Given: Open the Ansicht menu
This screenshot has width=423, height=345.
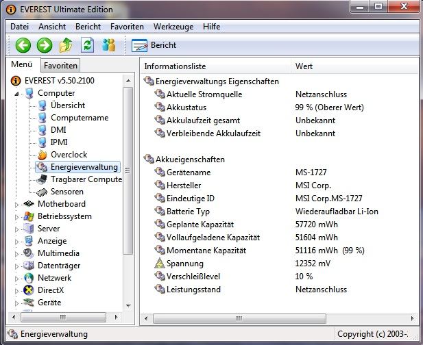Looking at the screenshot, I should 52,27.
